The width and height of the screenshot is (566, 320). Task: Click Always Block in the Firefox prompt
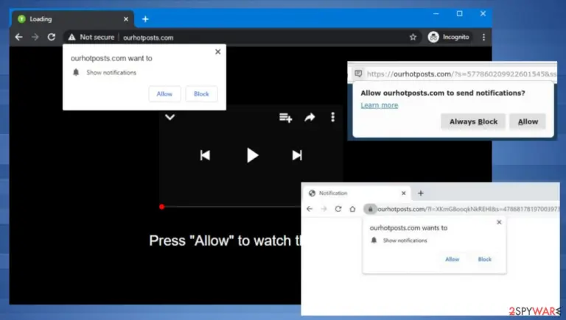[473, 122]
